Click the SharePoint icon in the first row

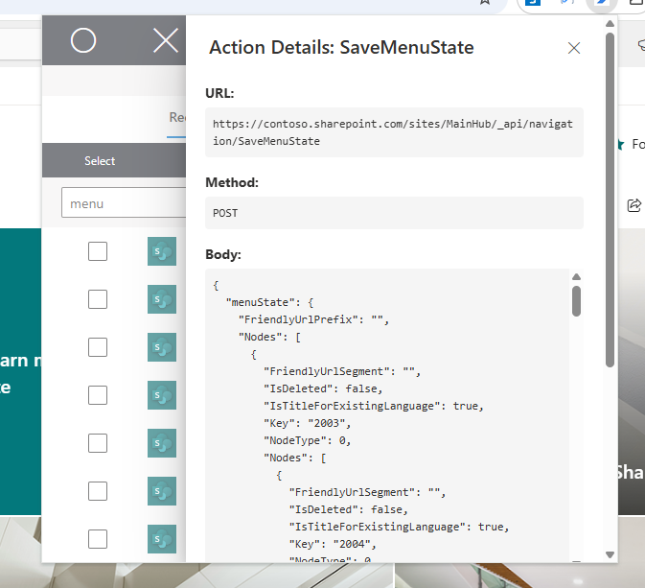coord(161,251)
